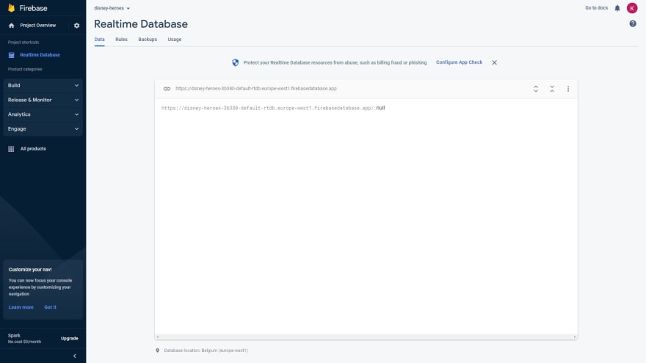Switch to the Usage tab
646x363 pixels.
coord(174,40)
